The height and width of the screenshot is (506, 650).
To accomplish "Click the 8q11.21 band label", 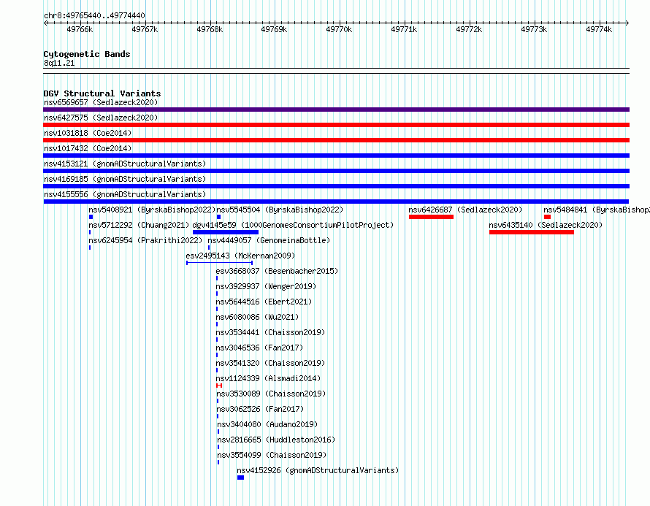I will 59,63.
